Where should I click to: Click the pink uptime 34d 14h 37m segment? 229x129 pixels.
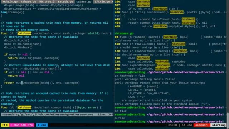pos(22,125)
